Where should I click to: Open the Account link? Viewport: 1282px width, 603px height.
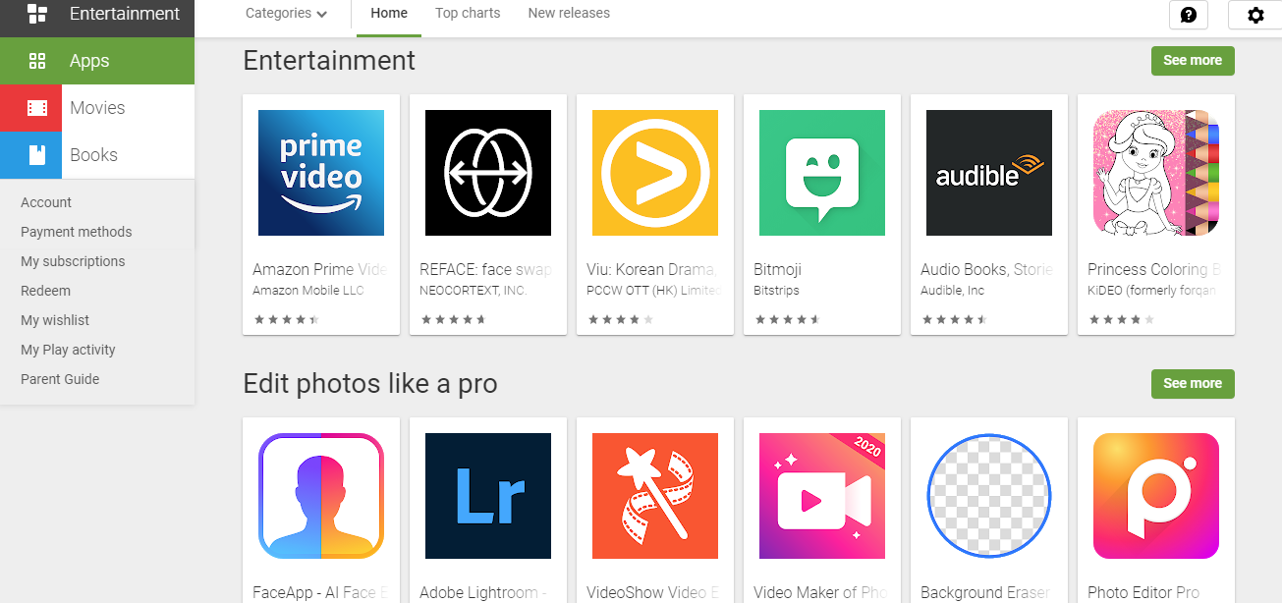(x=46, y=202)
